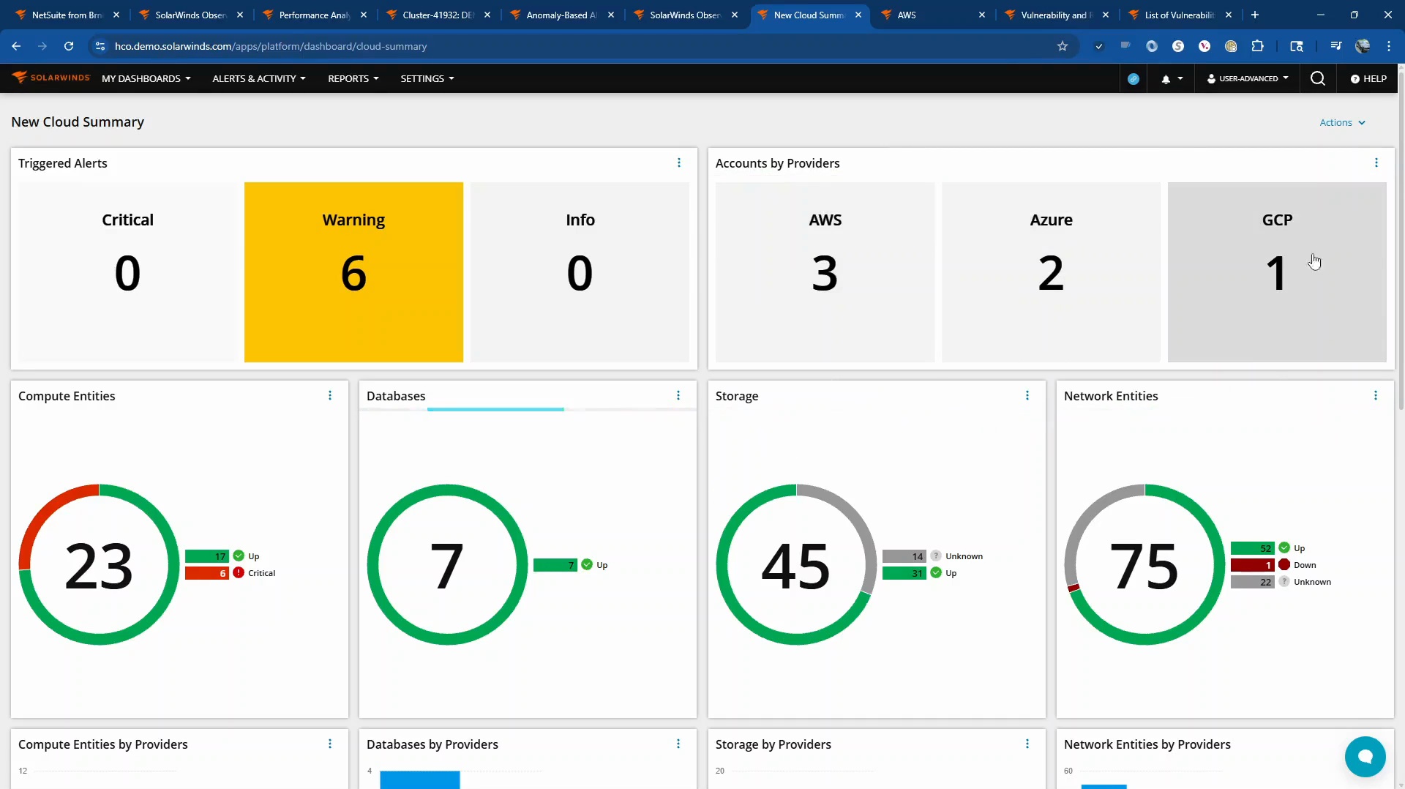Open the Compute Entities widget options menu

click(x=330, y=396)
